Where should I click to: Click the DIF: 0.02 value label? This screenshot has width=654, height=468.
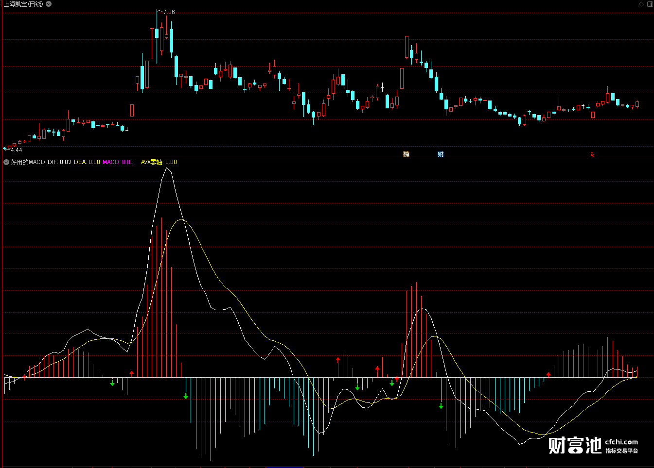(59, 162)
